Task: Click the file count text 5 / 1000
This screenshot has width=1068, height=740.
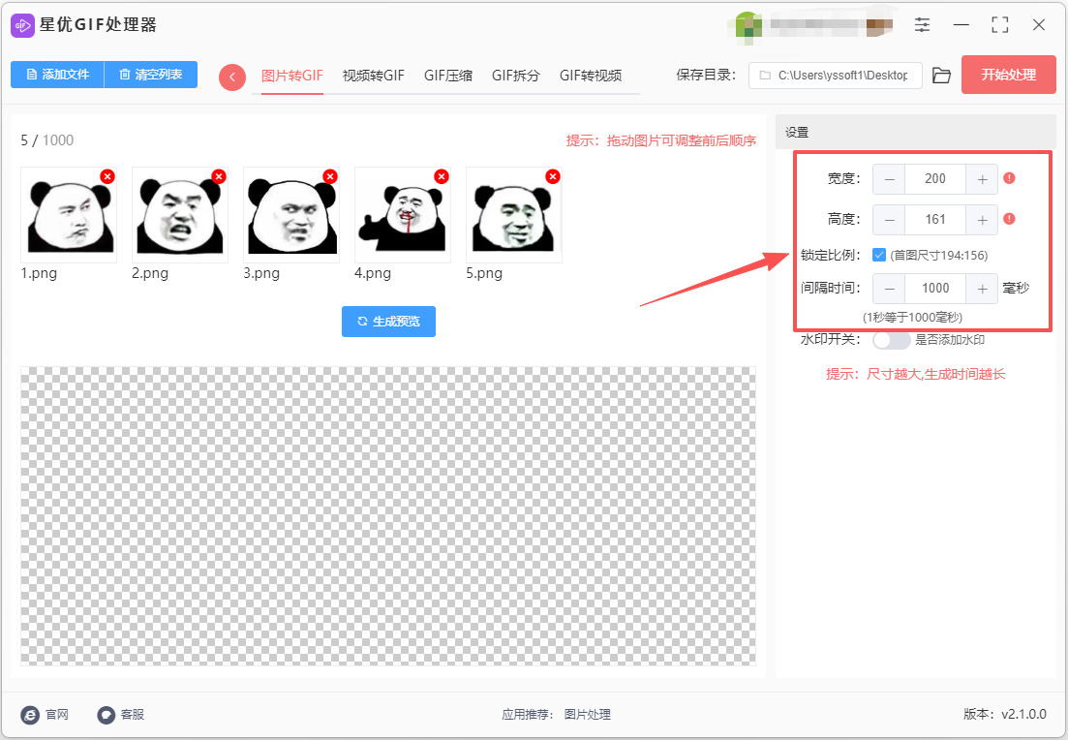Action: (x=47, y=140)
